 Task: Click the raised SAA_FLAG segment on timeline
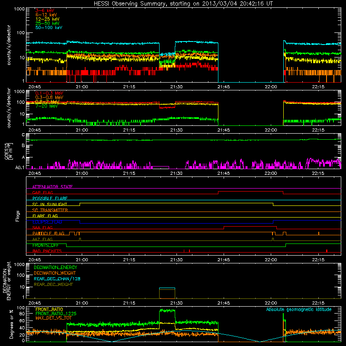coord(250,227)
